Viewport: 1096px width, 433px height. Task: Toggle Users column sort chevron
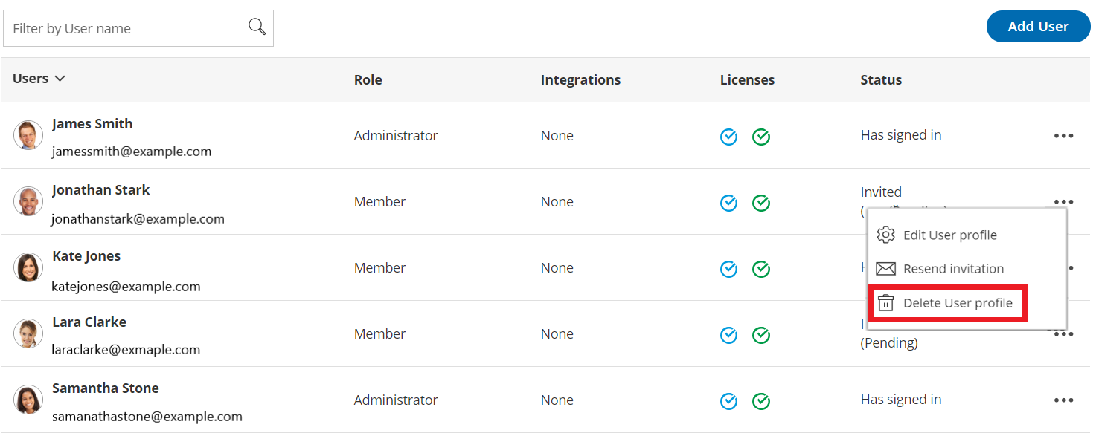(x=60, y=79)
